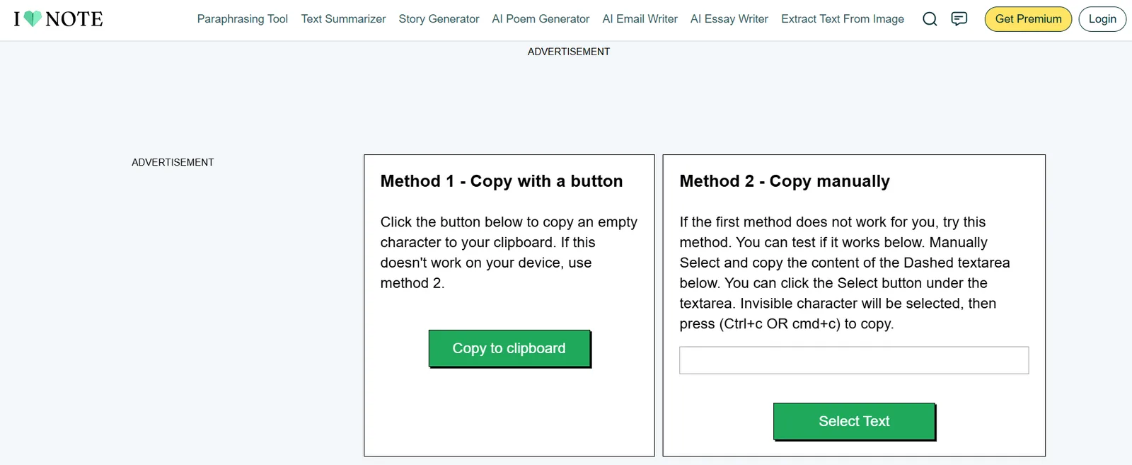Click the left sidebar ADVERTISEMENT label
Image resolution: width=1132 pixels, height=465 pixels.
(173, 162)
